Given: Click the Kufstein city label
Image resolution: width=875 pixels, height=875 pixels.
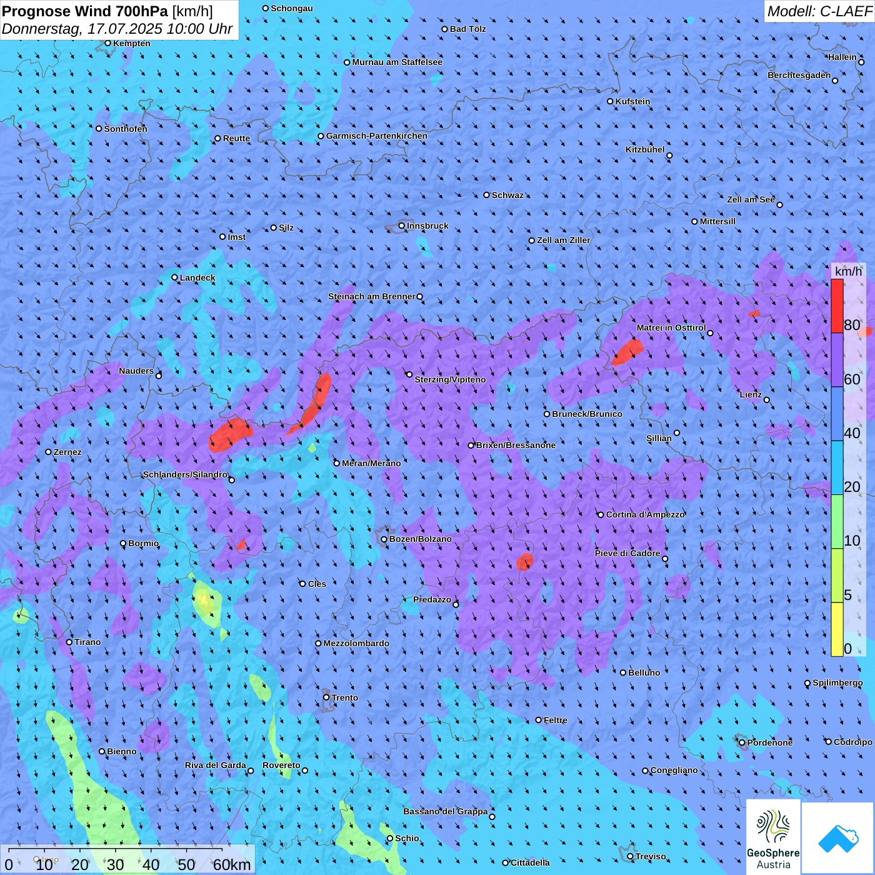Looking at the screenshot, I should pyautogui.click(x=632, y=101).
